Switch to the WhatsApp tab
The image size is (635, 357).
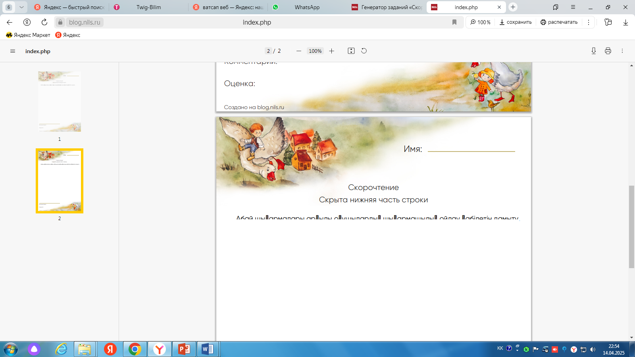pyautogui.click(x=307, y=7)
